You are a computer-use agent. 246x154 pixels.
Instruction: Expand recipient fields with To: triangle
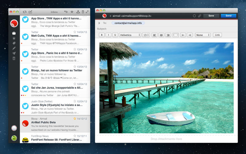(x=99, y=23)
